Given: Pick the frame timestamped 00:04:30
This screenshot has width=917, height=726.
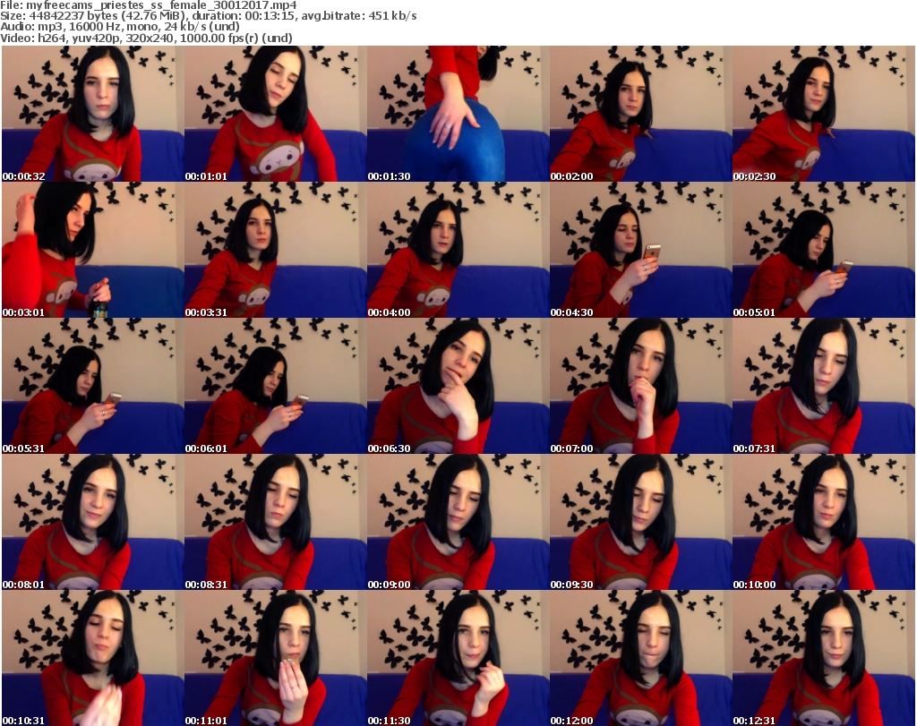Looking at the screenshot, I should (x=640, y=250).
